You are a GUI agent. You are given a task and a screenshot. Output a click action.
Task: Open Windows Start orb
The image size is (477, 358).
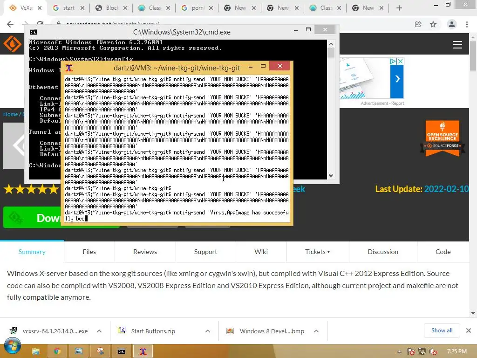[12, 346]
